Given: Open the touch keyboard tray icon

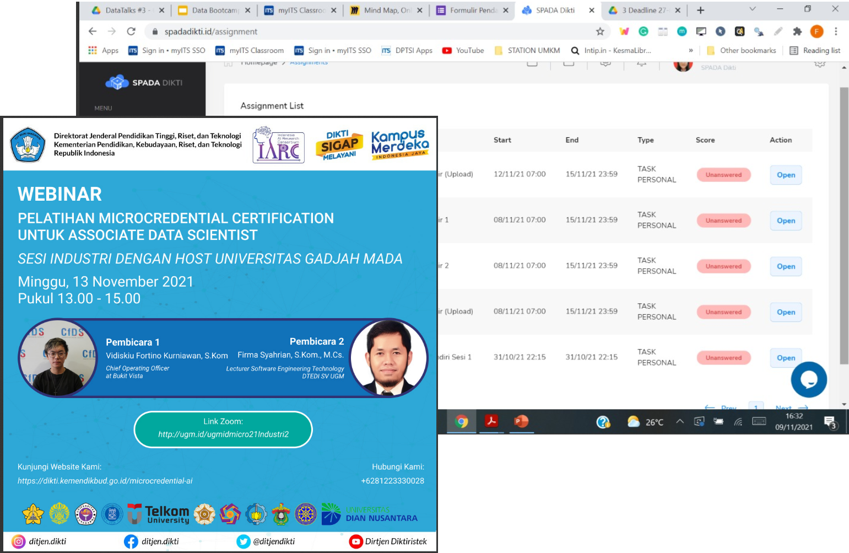Looking at the screenshot, I should 759,422.
